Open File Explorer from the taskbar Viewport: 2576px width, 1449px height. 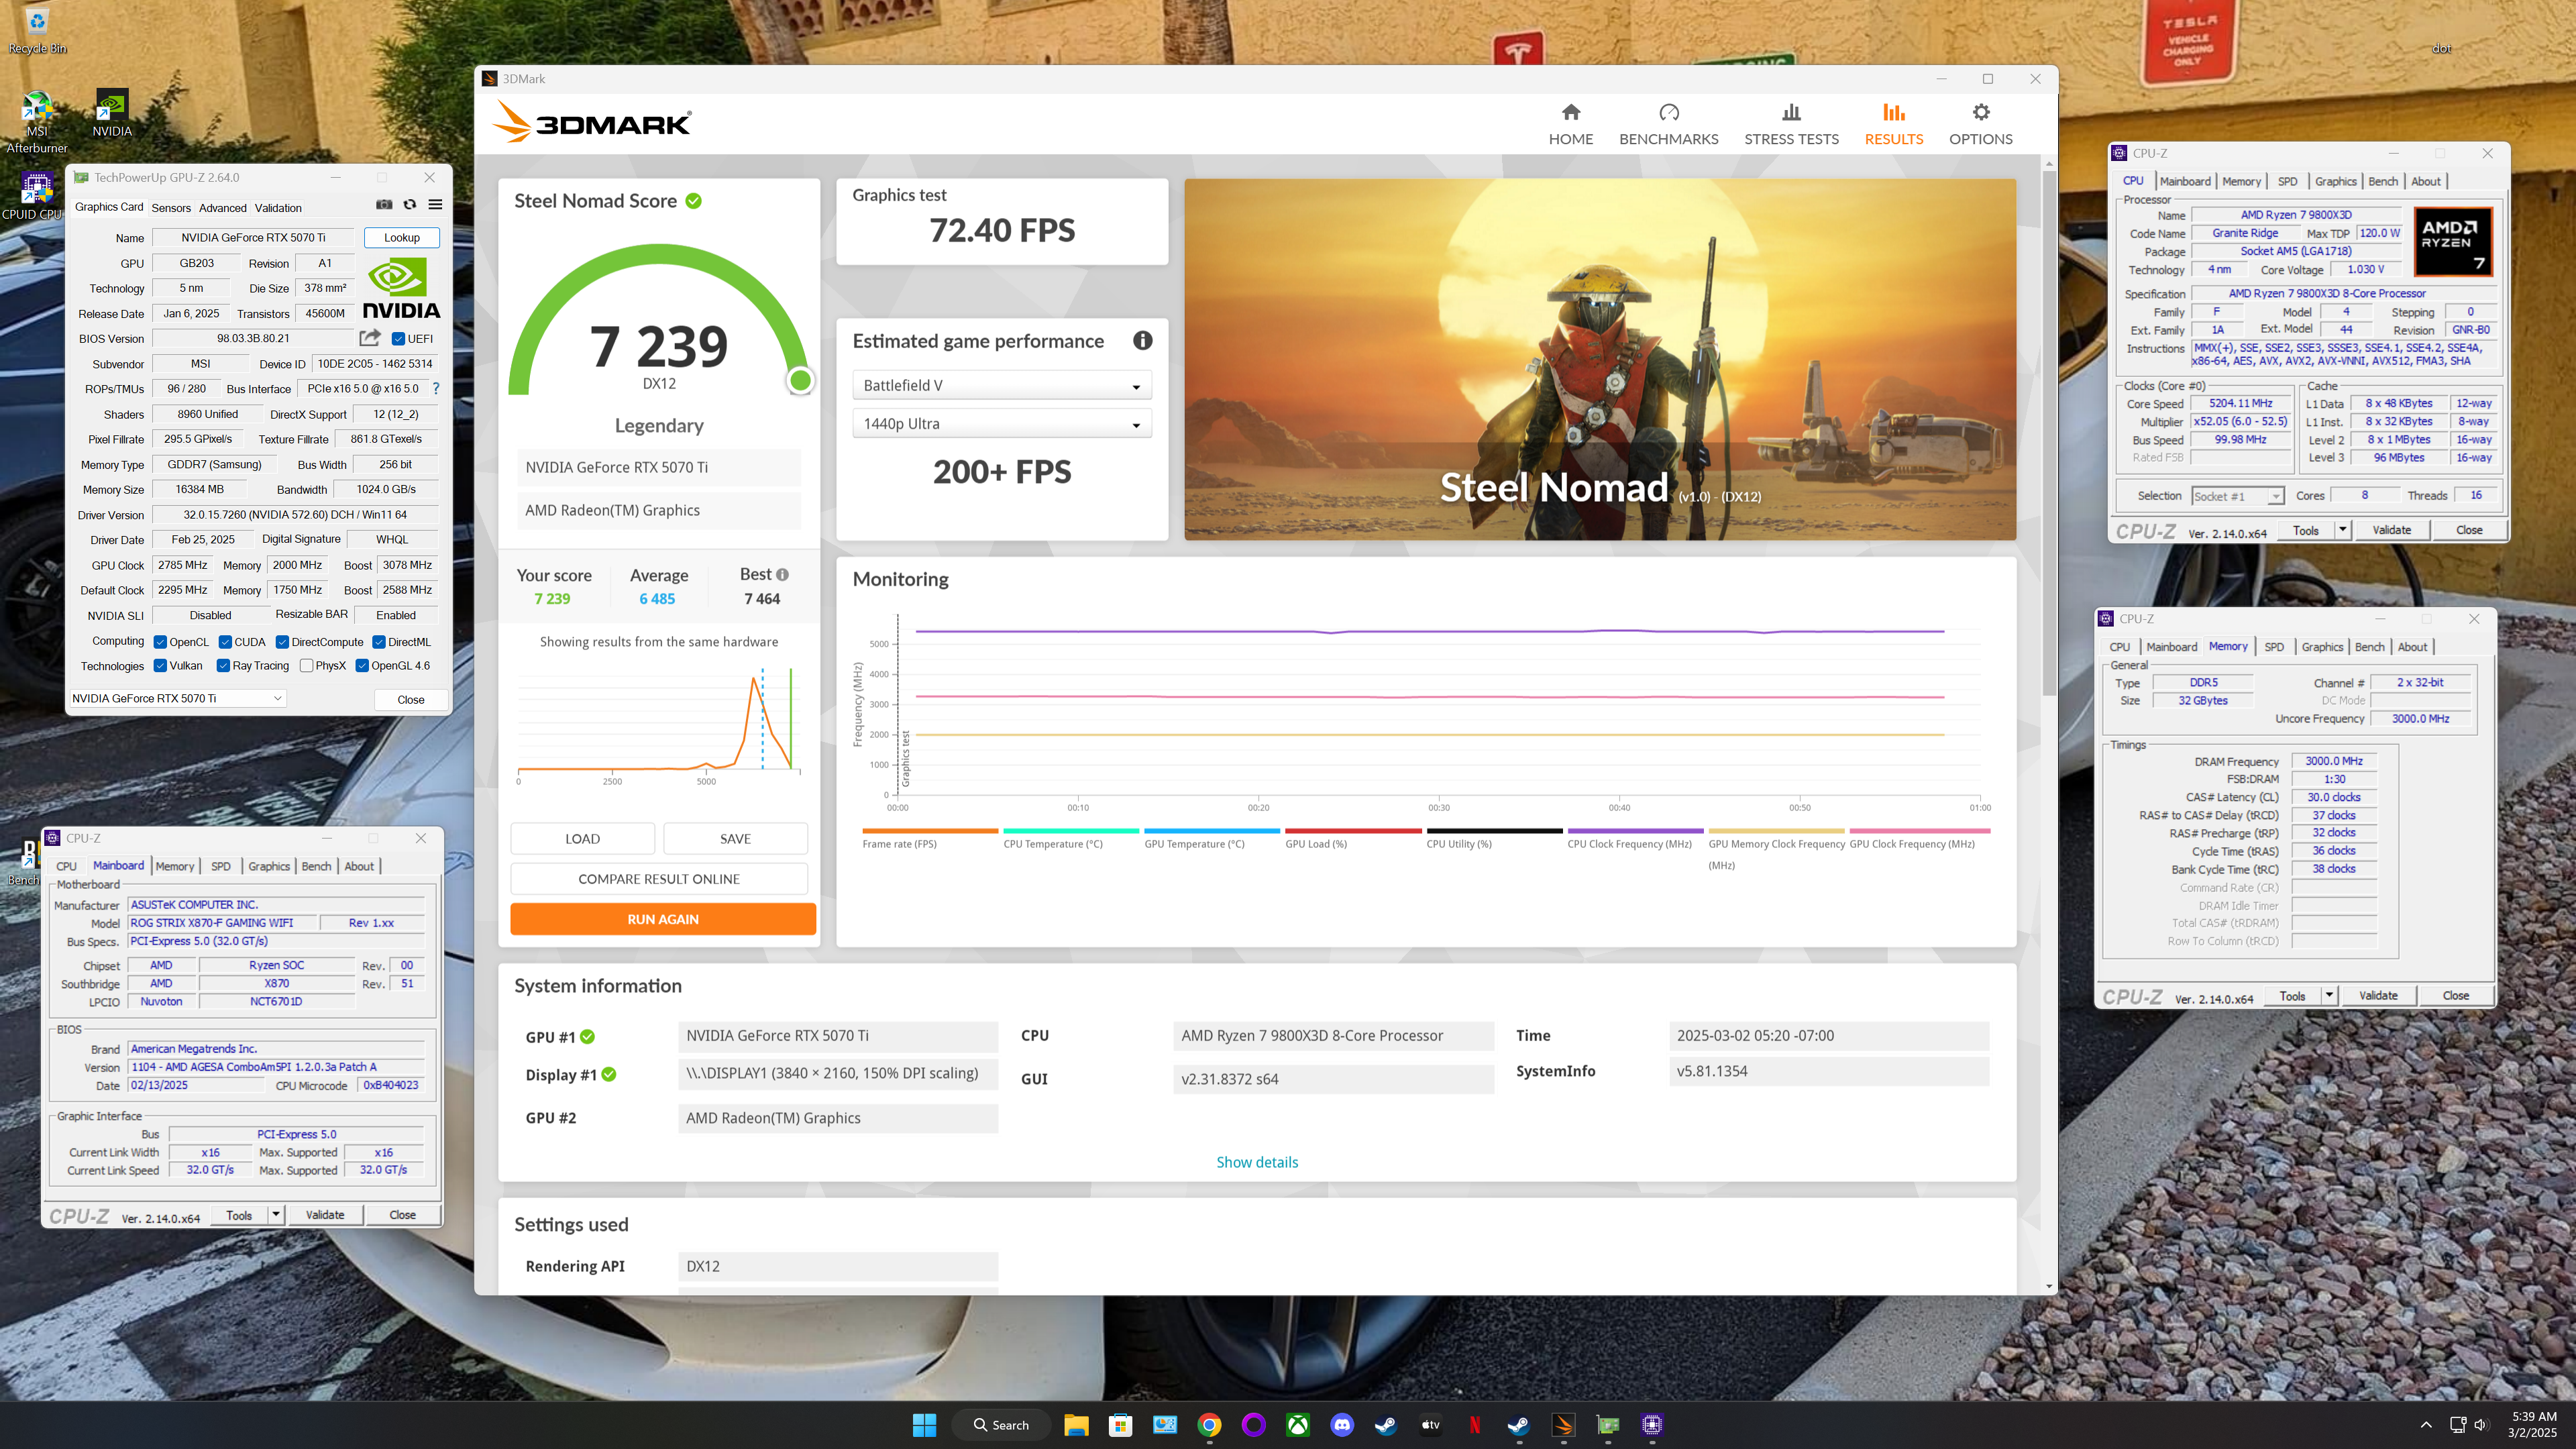coord(1076,1425)
